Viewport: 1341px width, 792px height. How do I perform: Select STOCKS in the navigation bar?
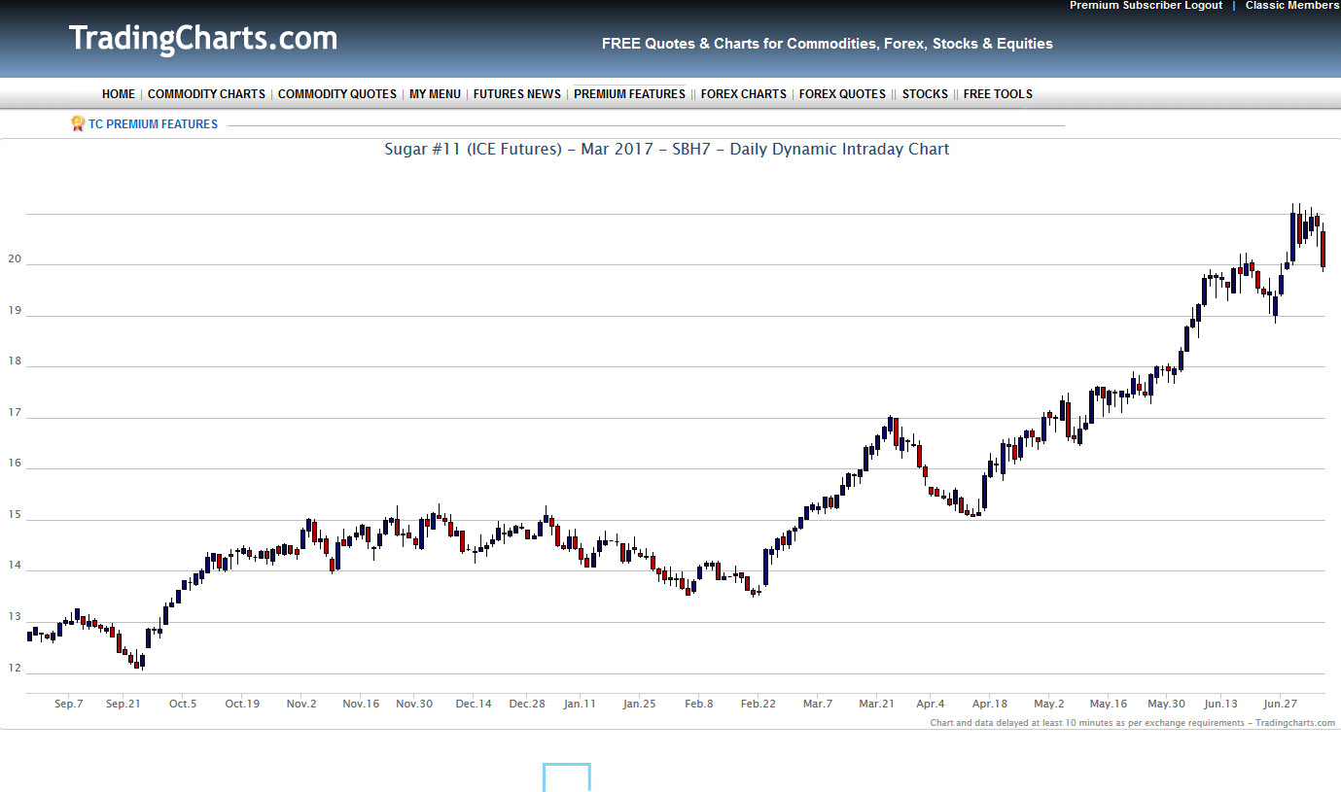click(x=925, y=94)
